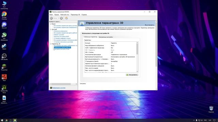
Task: Click the round clock-like taskbar icon
Action: (x=11, y=120)
